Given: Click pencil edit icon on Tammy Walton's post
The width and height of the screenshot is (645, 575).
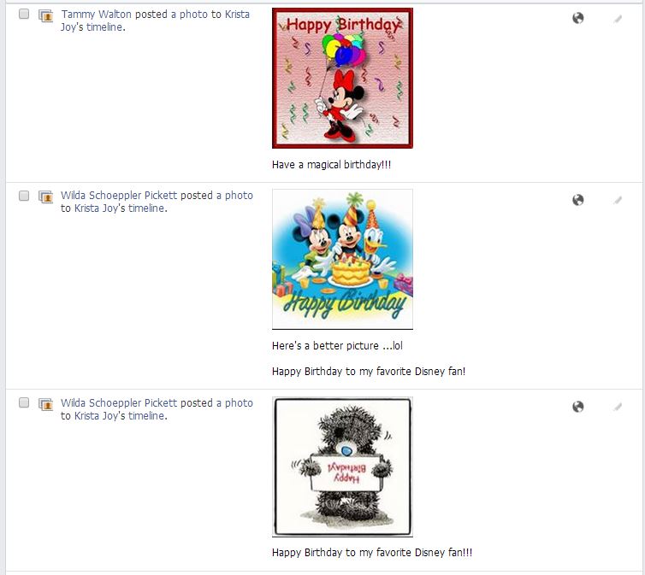Looking at the screenshot, I should 618,19.
